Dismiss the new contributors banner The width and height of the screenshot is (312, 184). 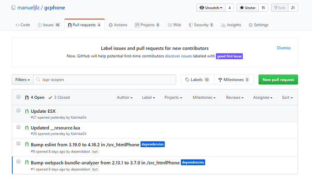[284, 48]
